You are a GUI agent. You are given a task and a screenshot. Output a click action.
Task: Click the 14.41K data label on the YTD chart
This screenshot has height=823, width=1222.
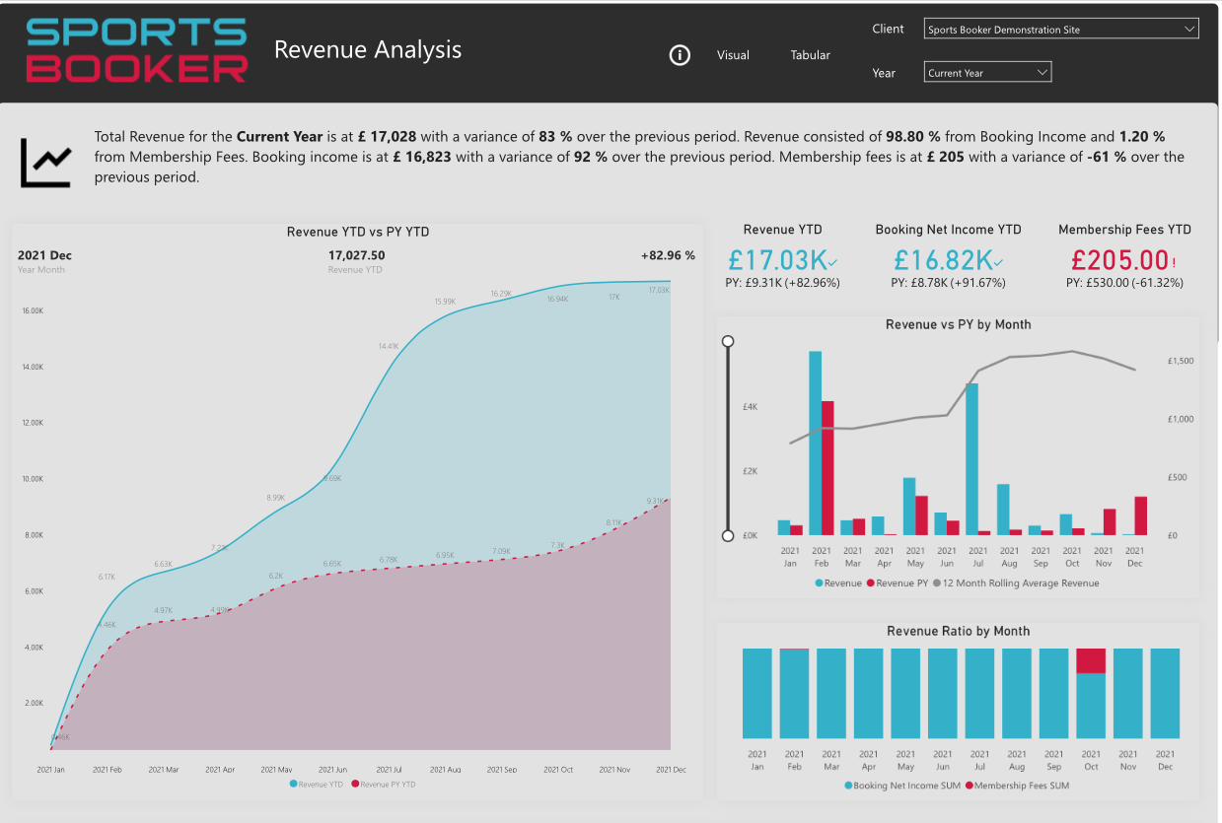pos(389,346)
